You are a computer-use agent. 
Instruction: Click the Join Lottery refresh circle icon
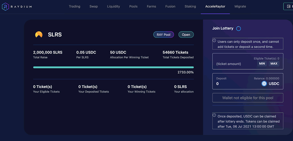click(x=238, y=29)
